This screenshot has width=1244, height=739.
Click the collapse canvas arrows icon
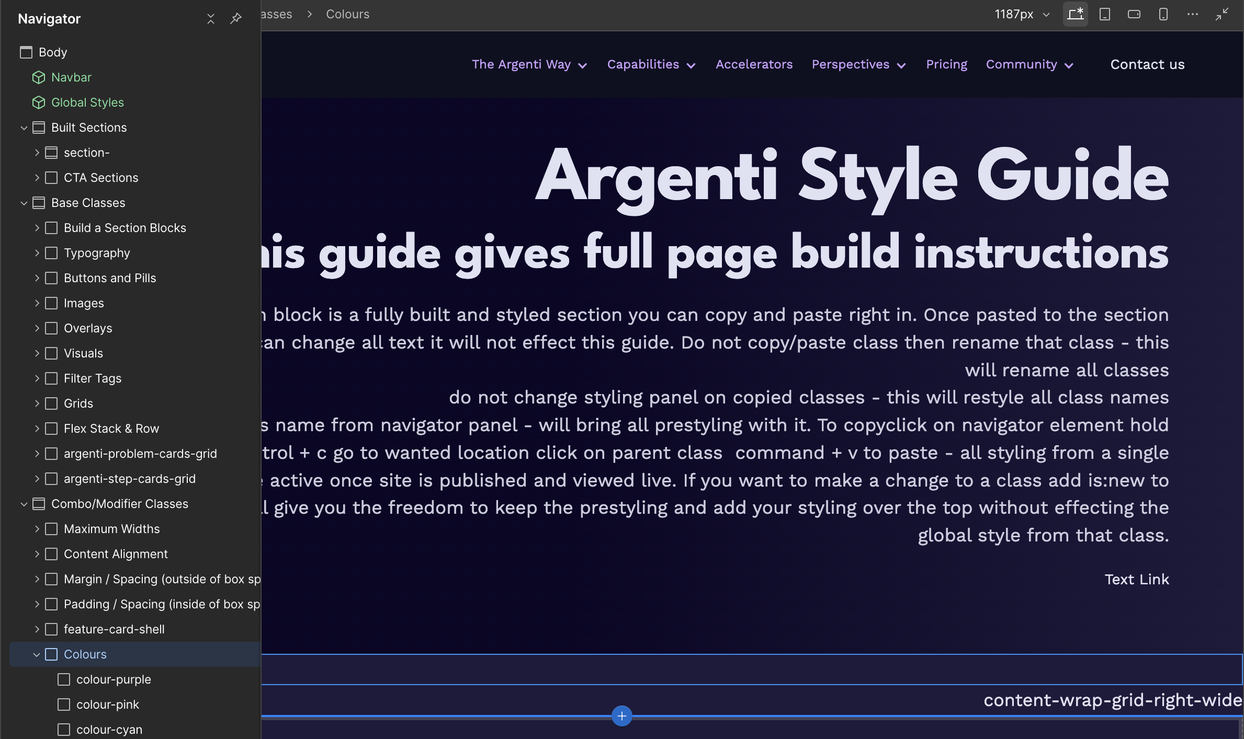coord(1222,14)
